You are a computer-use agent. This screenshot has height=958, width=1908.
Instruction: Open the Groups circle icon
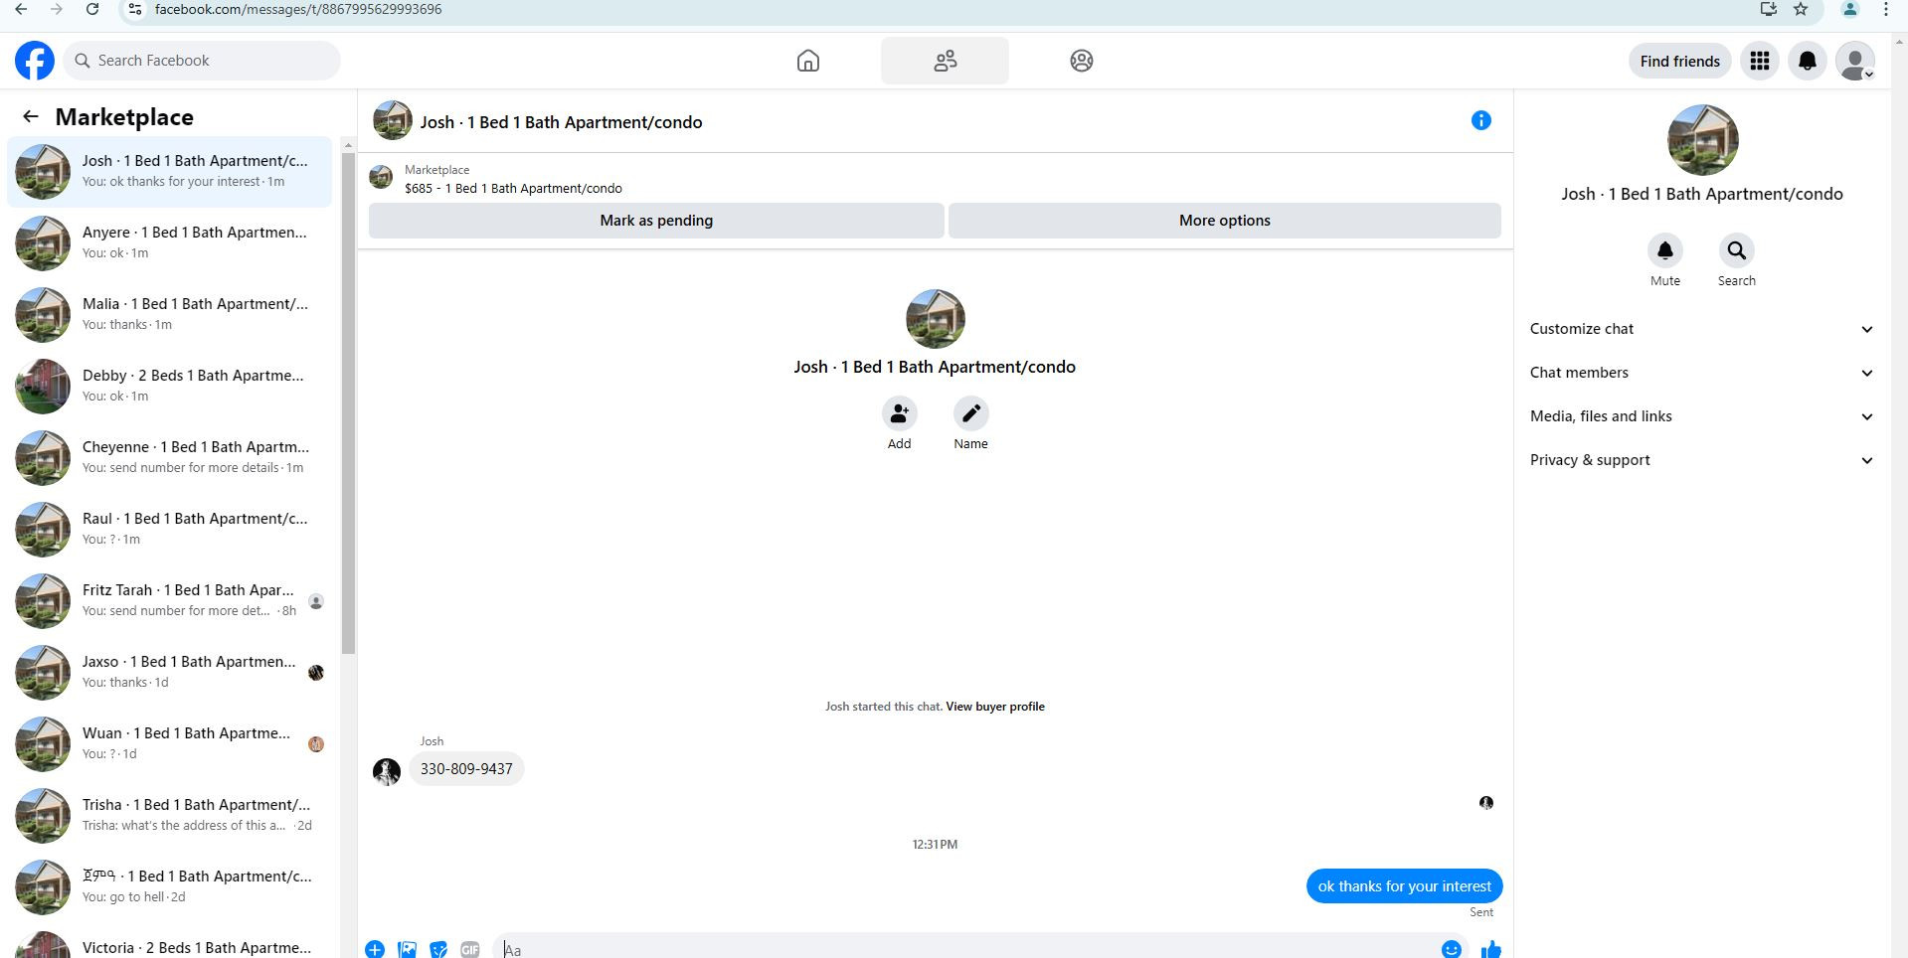1082,61
